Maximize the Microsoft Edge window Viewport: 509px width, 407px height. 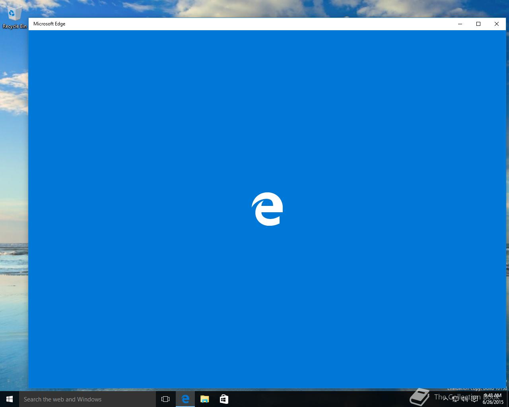(x=478, y=24)
